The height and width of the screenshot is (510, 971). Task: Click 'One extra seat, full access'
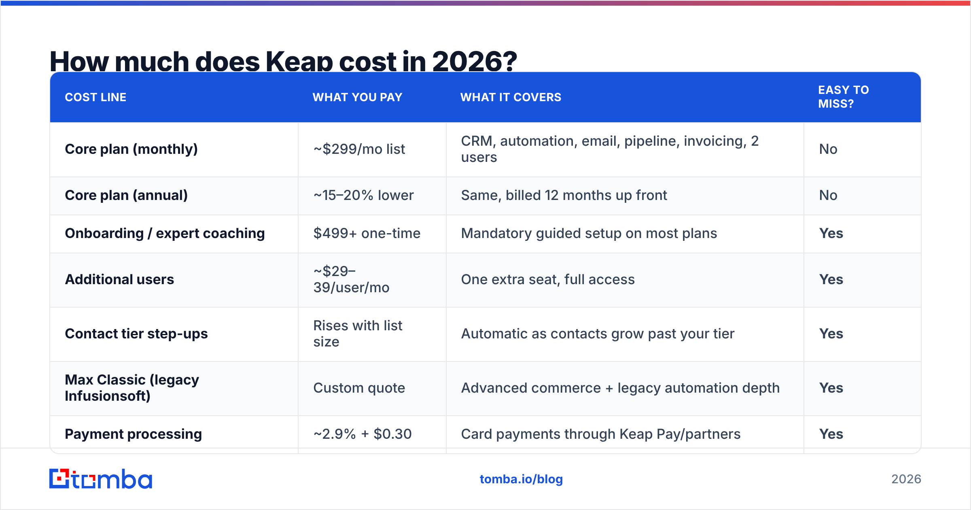548,279
